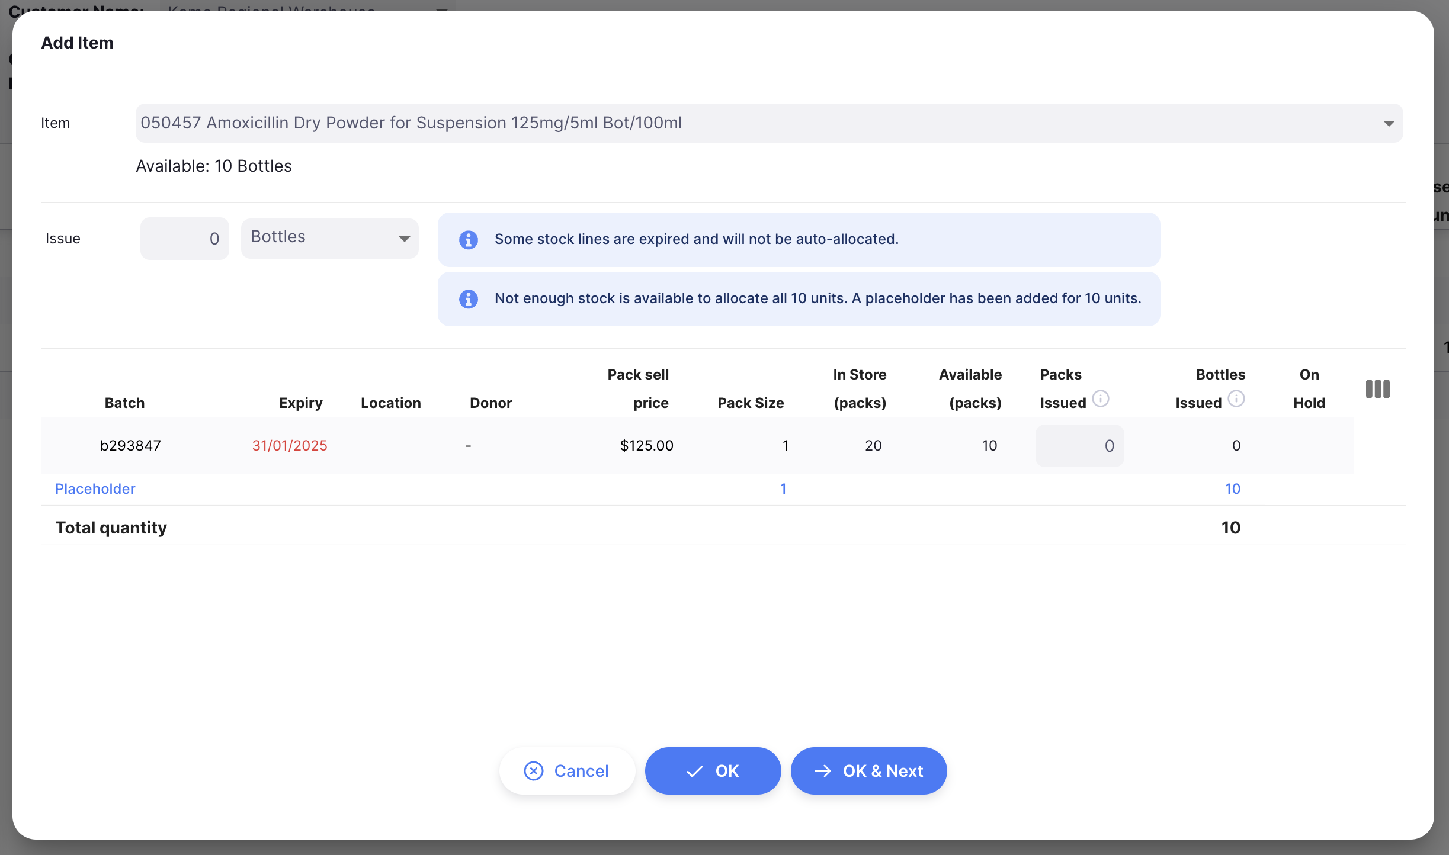Click info icon for expired stock message
The width and height of the screenshot is (1449, 855).
click(468, 239)
